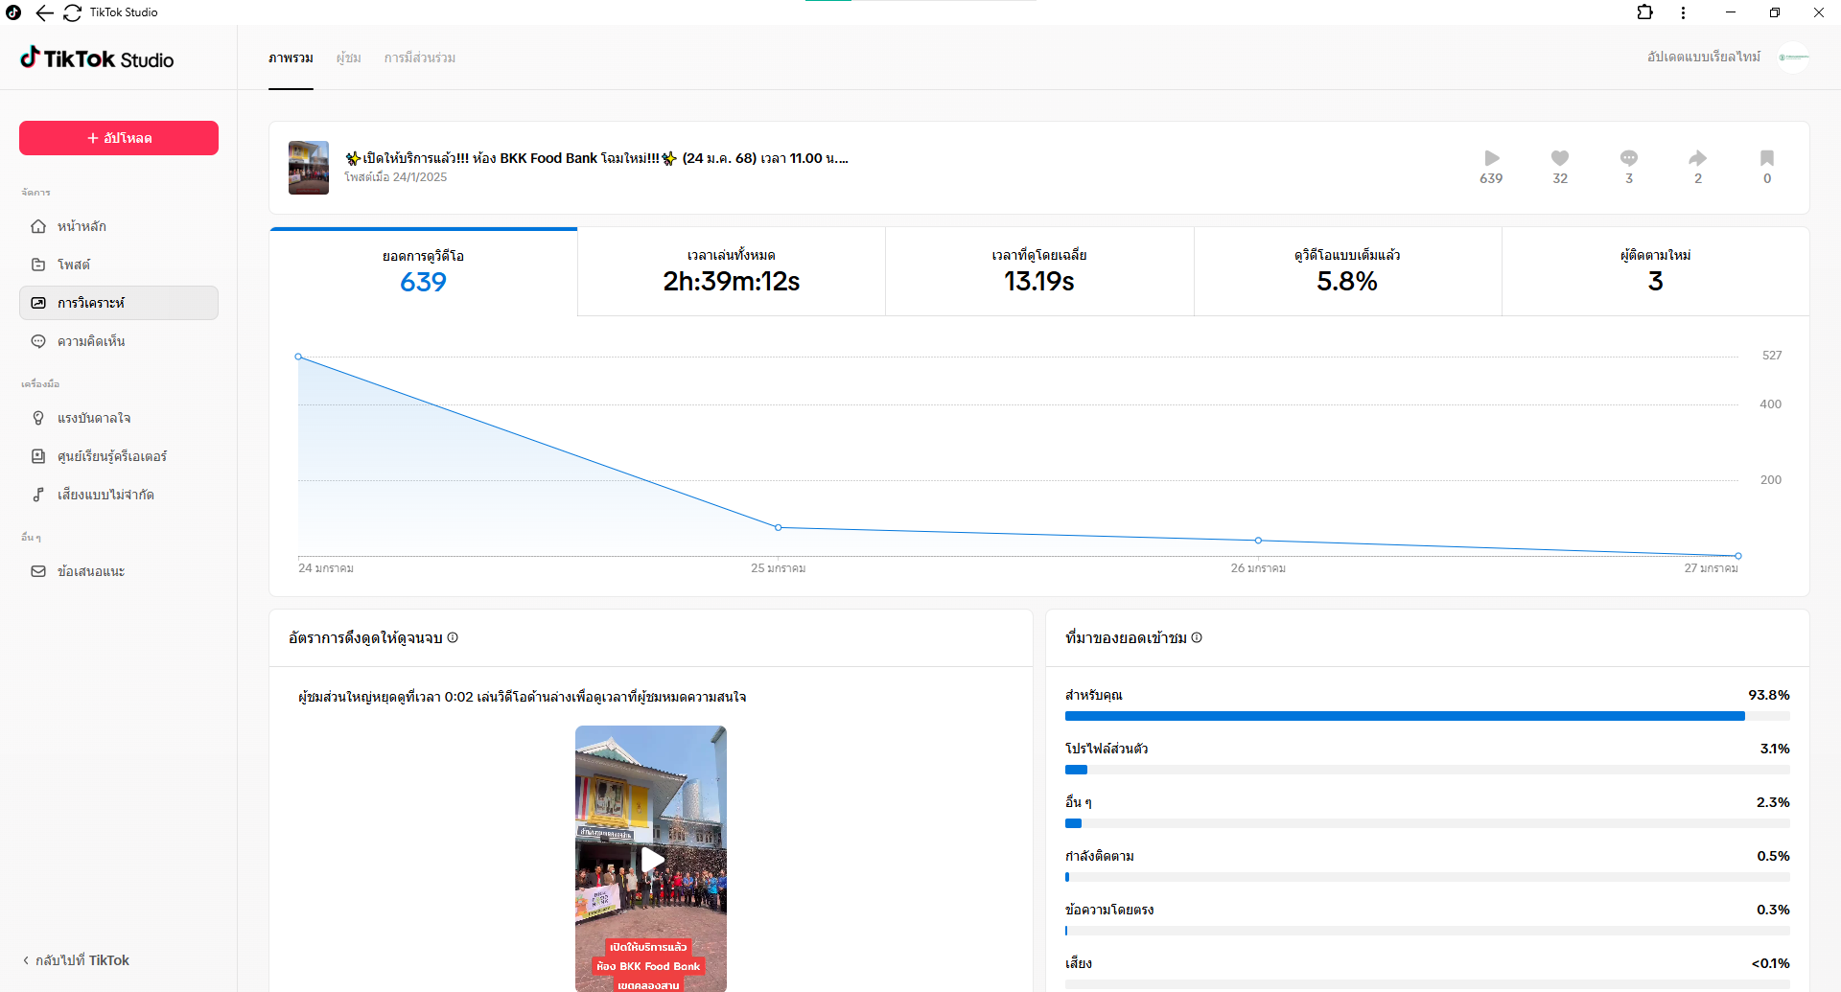Switch to การมีส่วนร่วม engagement tab
Viewport: 1841px width, 992px height.
click(x=420, y=58)
